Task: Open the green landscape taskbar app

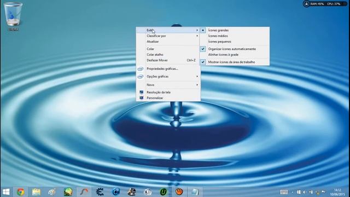Action: pyautogui.click(x=68, y=192)
